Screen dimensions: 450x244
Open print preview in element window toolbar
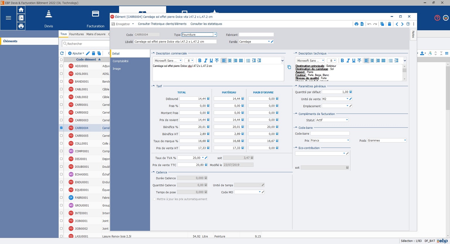[x=362, y=24]
